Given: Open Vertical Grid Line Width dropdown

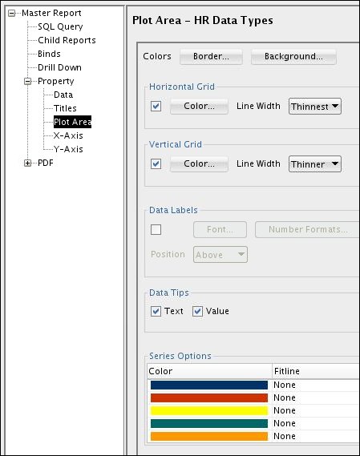Looking at the screenshot, I should pyautogui.click(x=315, y=164).
